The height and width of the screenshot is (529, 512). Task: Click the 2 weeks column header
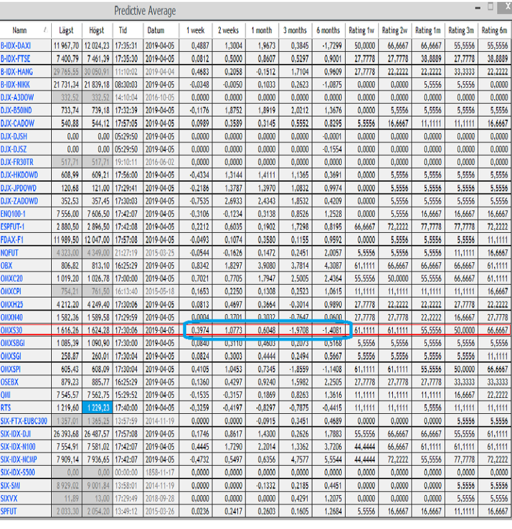click(x=229, y=31)
